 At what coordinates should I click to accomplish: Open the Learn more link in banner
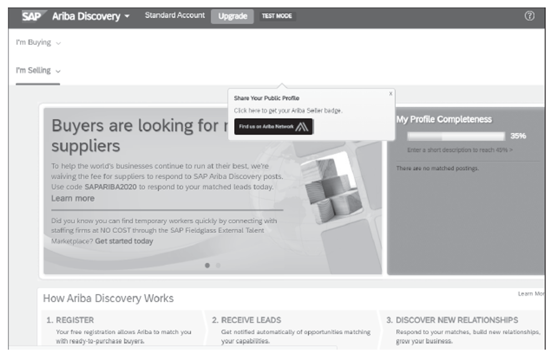pyautogui.click(x=73, y=198)
